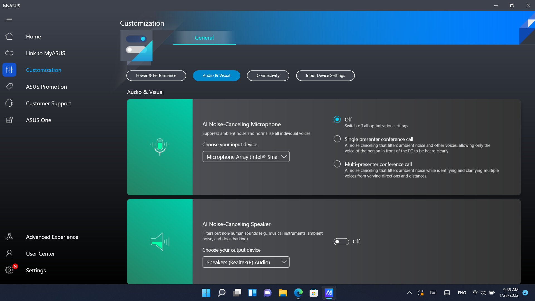Click the Customization sliders icon

coord(9,70)
